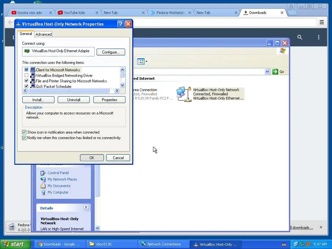Viewport: 332px width, 249px height.
Task: Click items list scroll right arrow
Action: pos(117,91)
